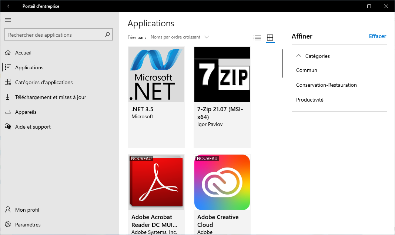This screenshot has height=235, width=395.
Task: Click the Mon profil person icon
Action: [x=8, y=209]
